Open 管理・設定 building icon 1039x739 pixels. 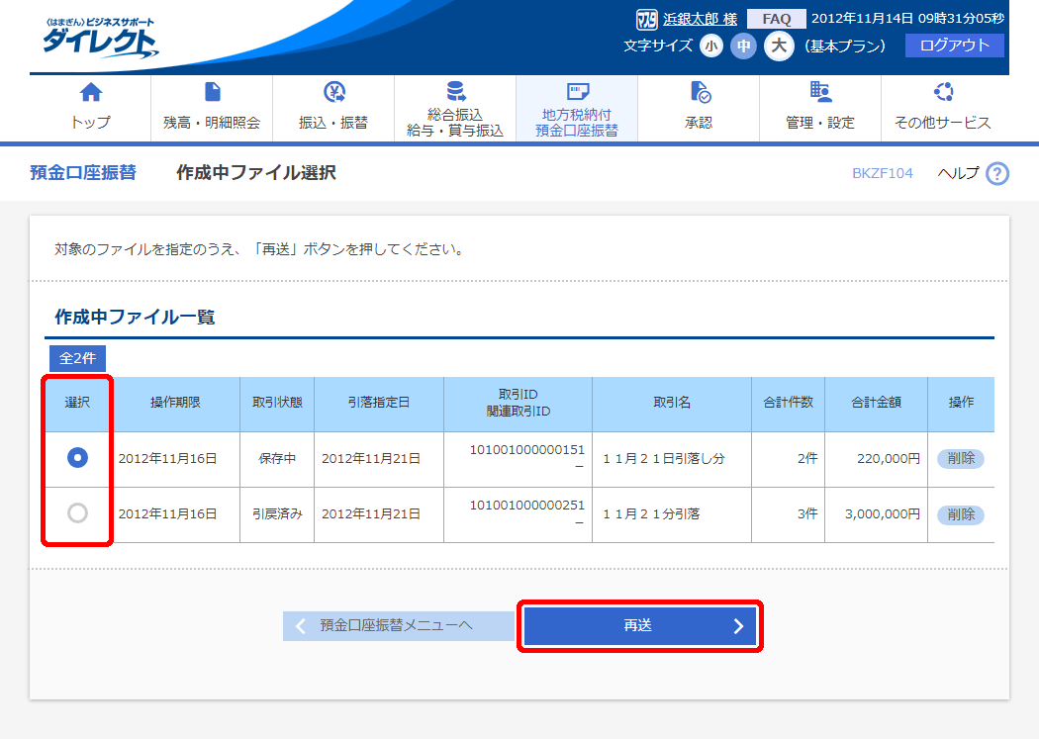tap(820, 93)
